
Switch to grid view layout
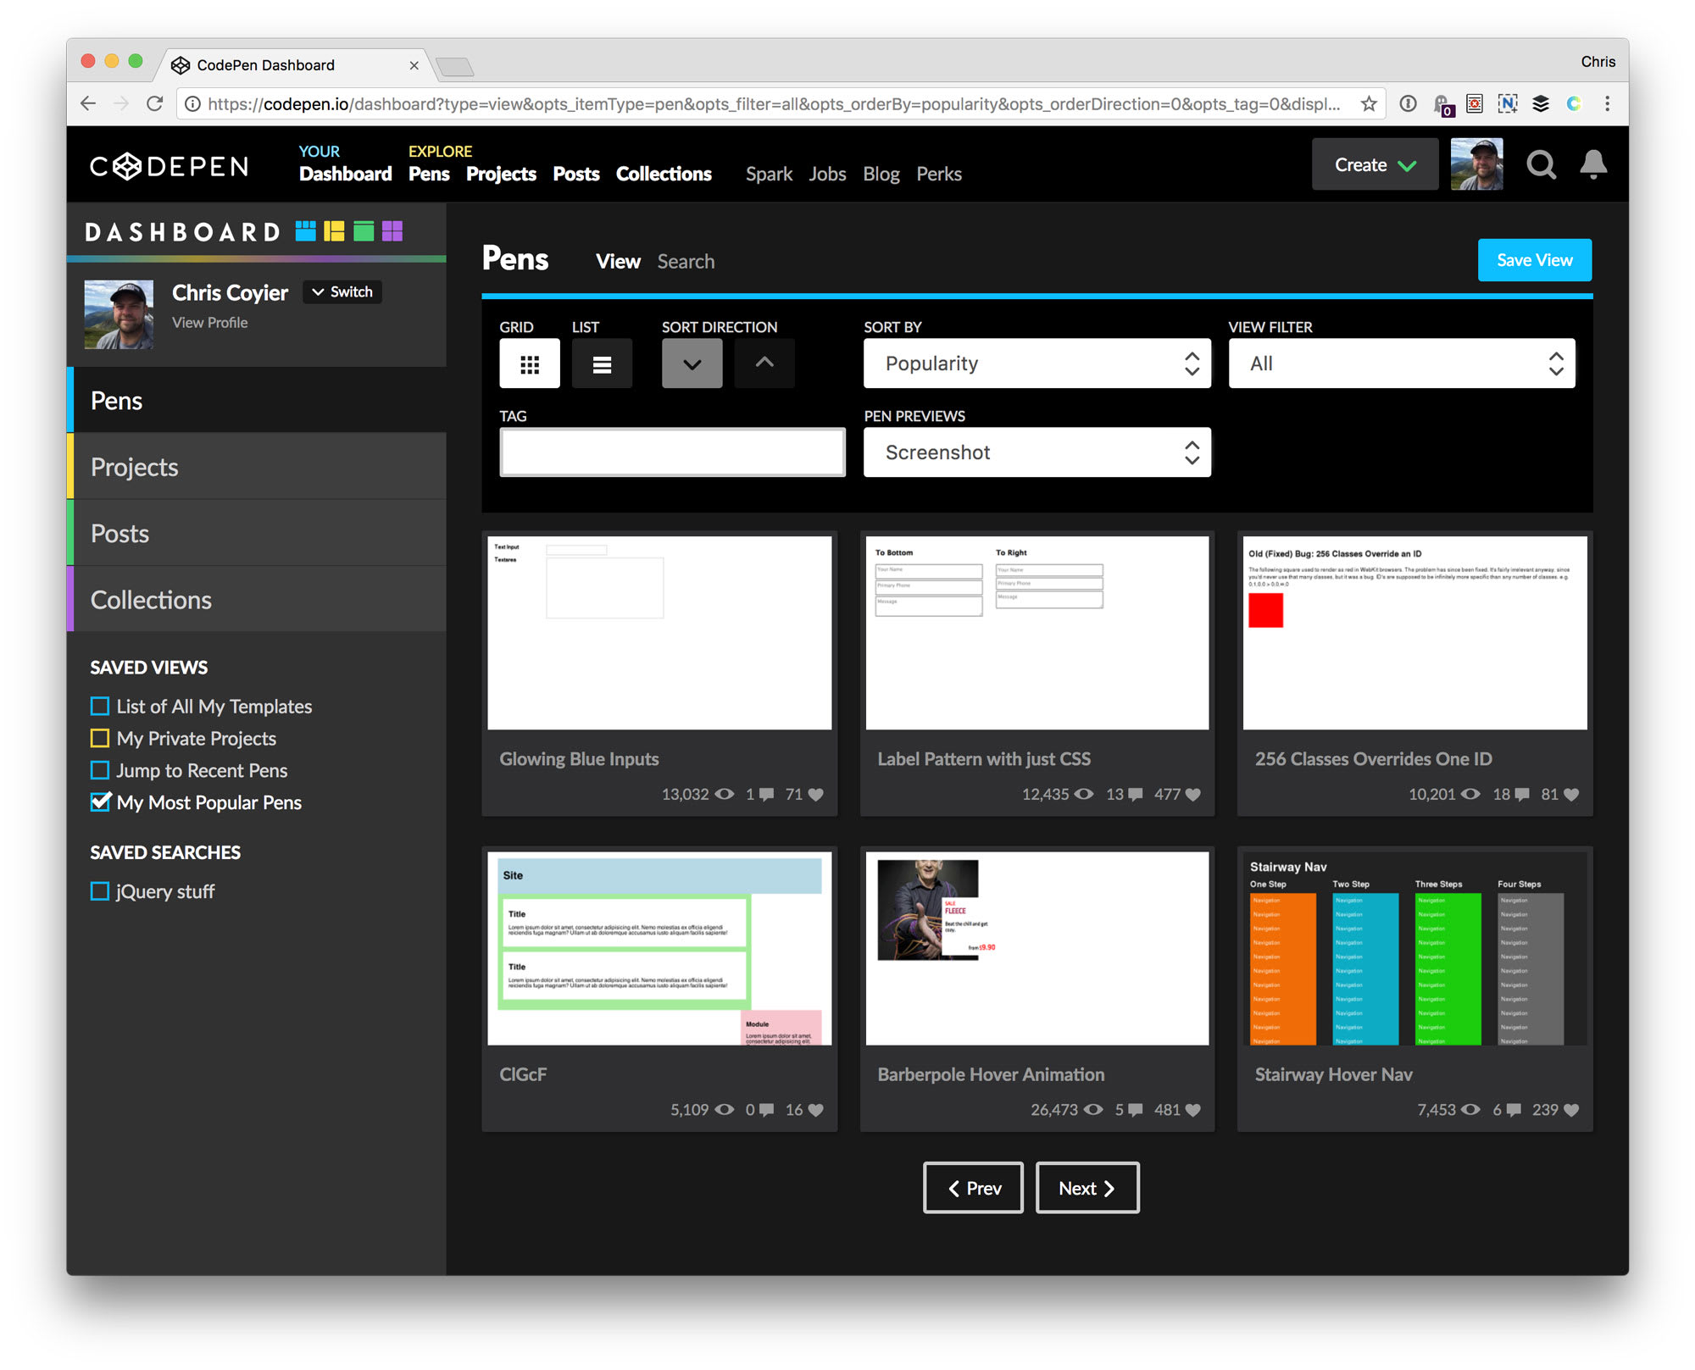(x=529, y=364)
